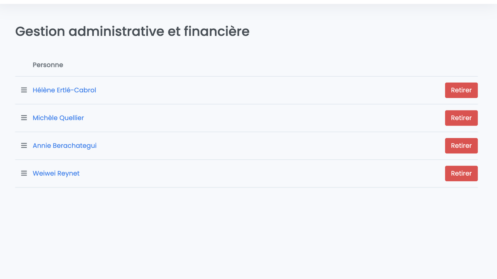Click the top header bar above the title
This screenshot has width=497, height=279.
pos(248,2)
